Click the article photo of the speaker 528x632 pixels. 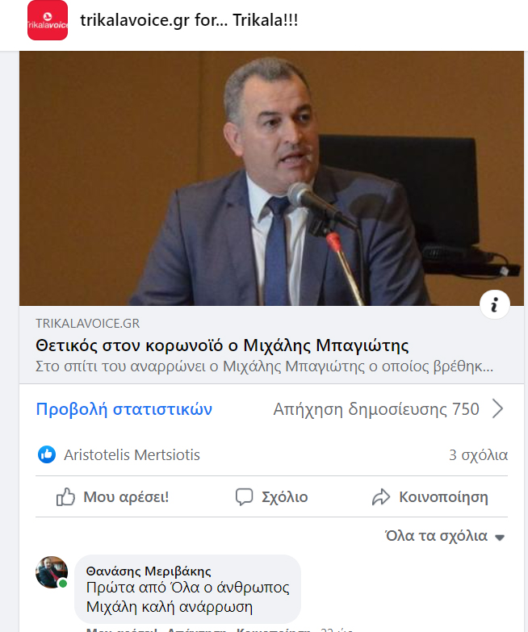[x=271, y=178]
